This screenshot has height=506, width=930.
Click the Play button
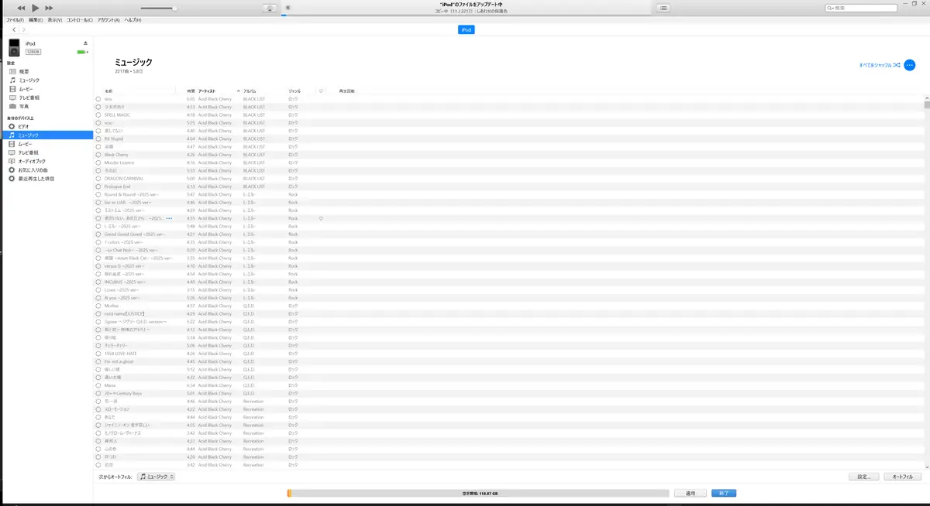click(36, 8)
